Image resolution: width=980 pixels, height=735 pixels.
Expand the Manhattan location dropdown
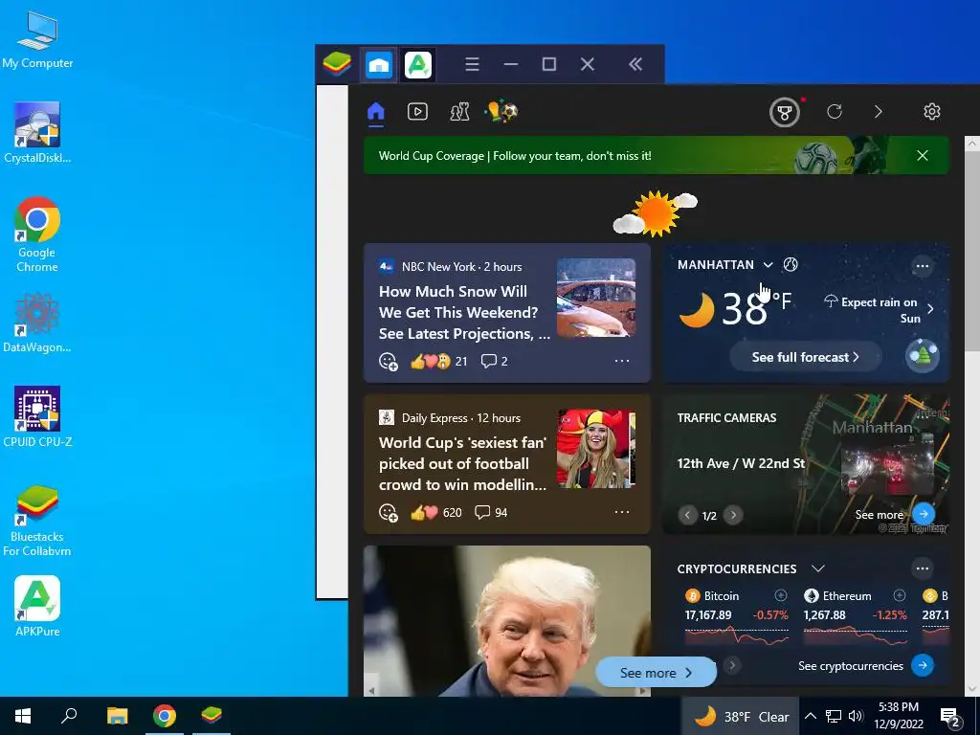click(x=768, y=265)
